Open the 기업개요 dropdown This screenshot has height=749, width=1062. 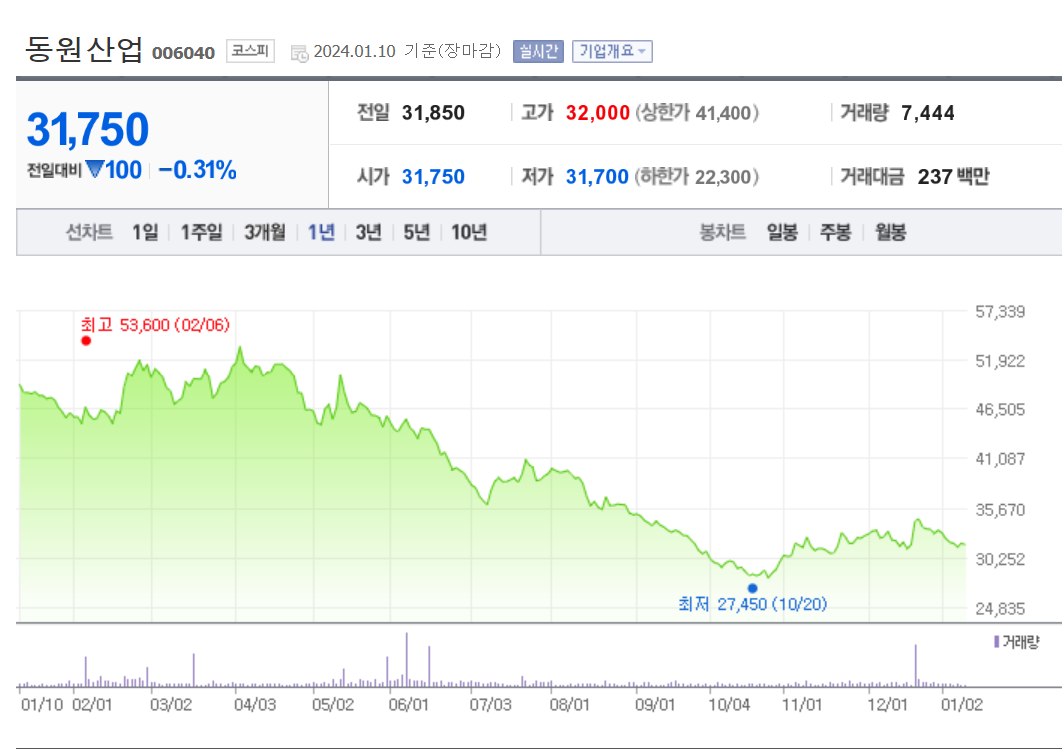(x=612, y=52)
